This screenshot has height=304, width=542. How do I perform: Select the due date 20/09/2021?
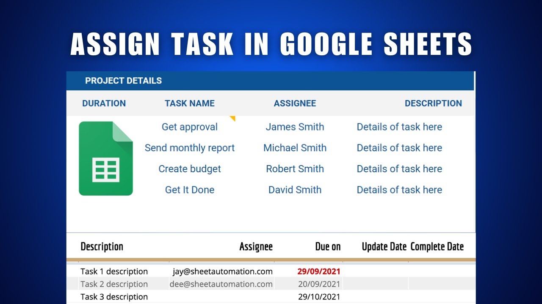pos(319,284)
